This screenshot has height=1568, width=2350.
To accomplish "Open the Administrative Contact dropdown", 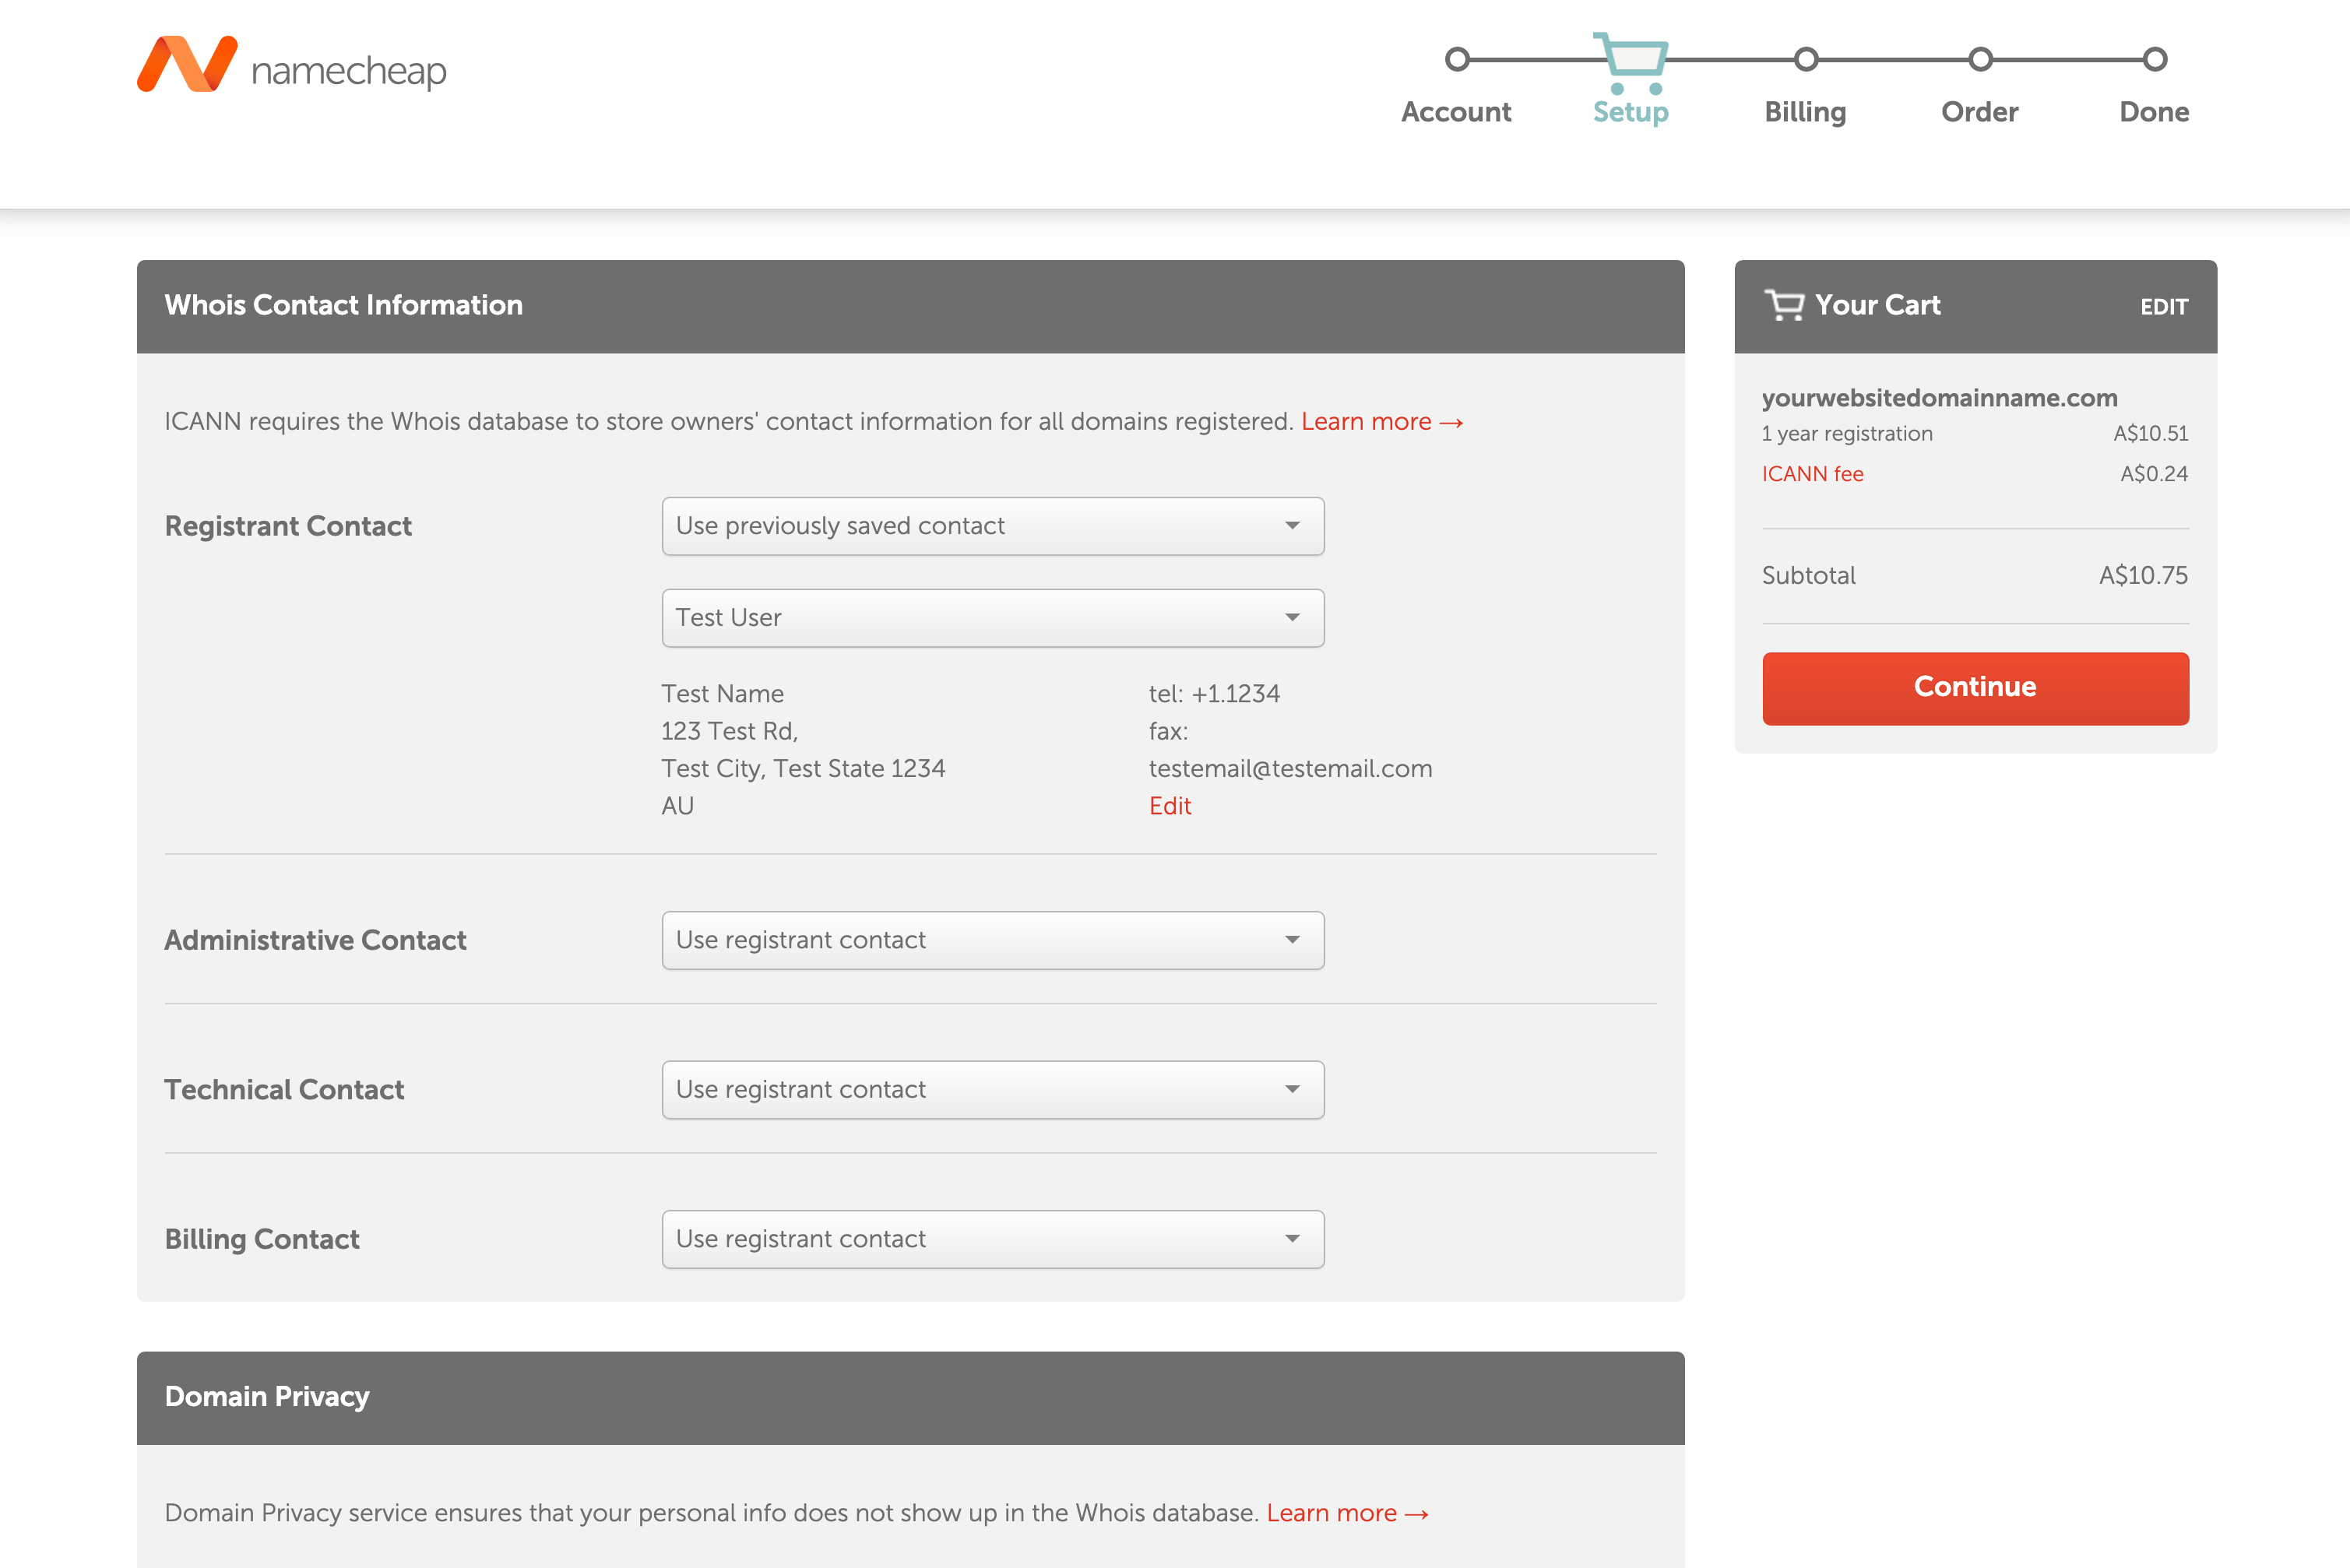I will point(992,940).
